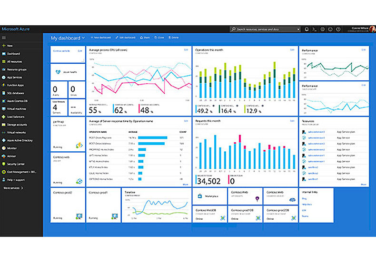The width and height of the screenshot is (376, 254).
Task: Clear the search box with X
Action: [298, 29]
